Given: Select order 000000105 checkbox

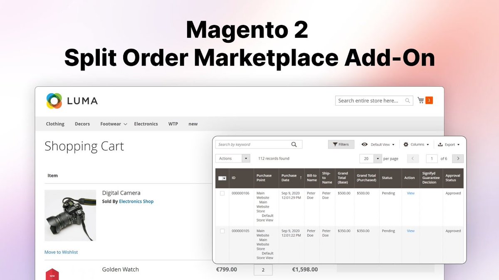Looking at the screenshot, I should [222, 231].
